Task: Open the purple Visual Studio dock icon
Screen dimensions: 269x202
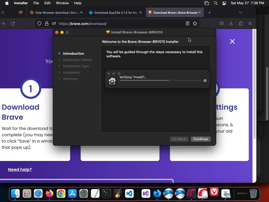Action: [146, 193]
